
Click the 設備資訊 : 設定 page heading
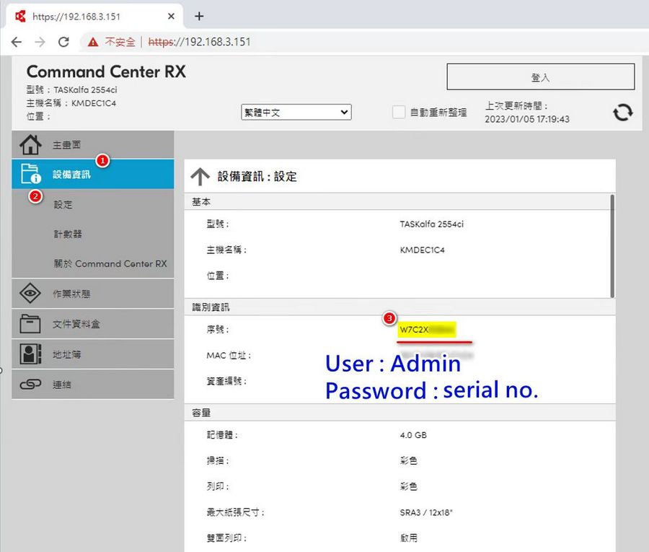(x=257, y=176)
